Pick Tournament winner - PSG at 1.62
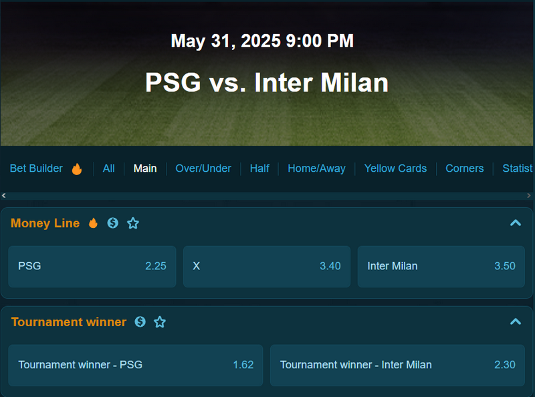This screenshot has width=535, height=397. 136,366
